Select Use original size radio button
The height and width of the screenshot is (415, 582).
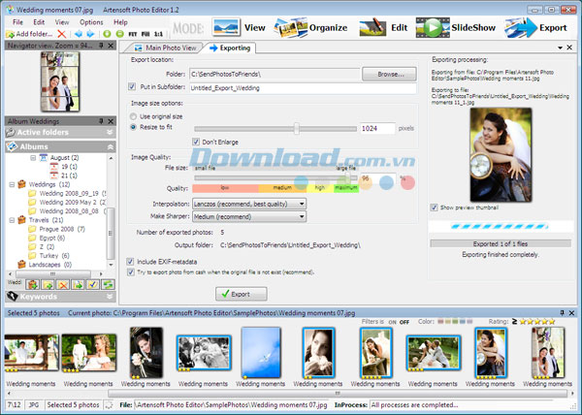coord(134,115)
